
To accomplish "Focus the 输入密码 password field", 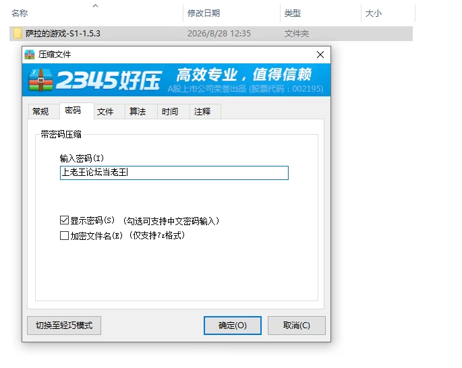I will coord(174,173).
